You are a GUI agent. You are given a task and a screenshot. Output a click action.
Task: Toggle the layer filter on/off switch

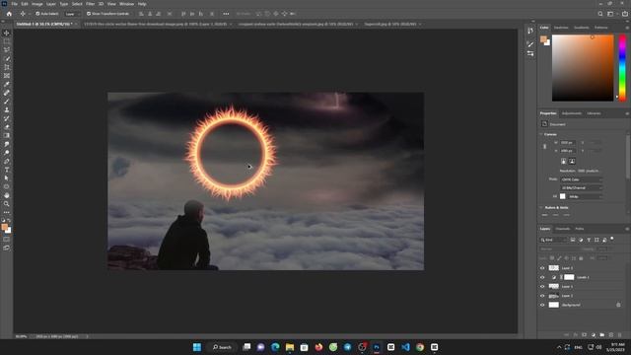click(x=612, y=239)
